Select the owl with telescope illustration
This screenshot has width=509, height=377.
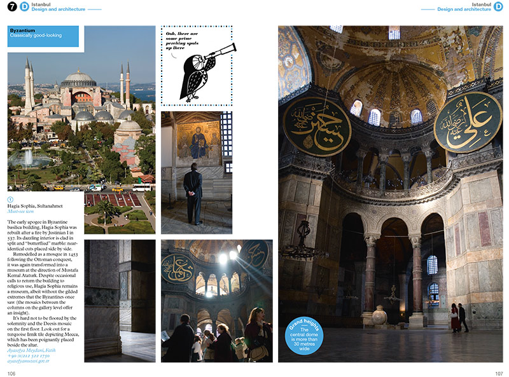pyautogui.click(x=207, y=72)
